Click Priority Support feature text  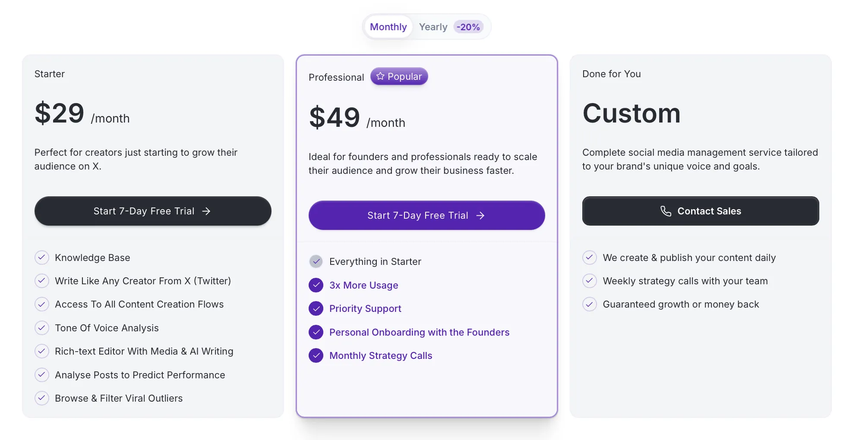365,308
